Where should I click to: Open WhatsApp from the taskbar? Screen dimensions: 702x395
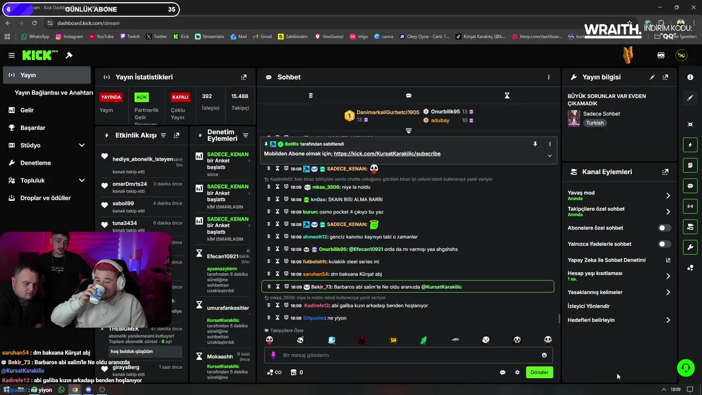click(61, 390)
